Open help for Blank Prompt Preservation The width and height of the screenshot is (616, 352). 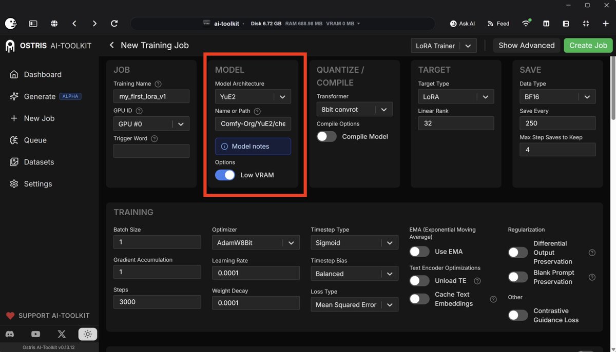pos(592,277)
